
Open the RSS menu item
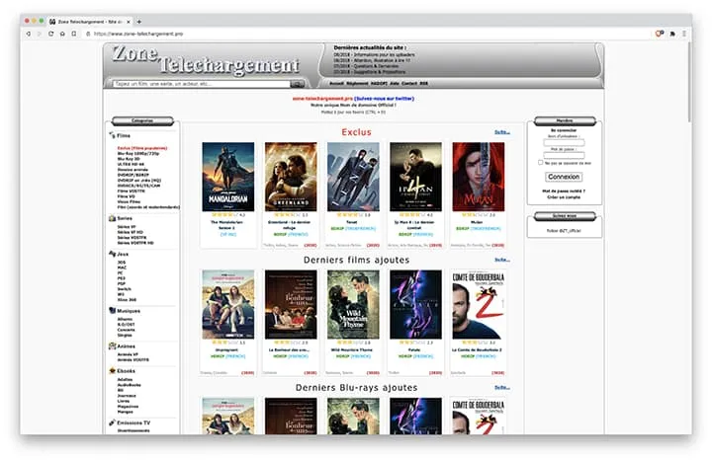tap(423, 83)
